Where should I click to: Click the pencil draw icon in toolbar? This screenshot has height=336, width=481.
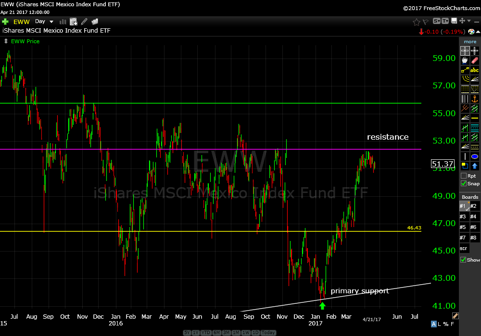(84, 22)
